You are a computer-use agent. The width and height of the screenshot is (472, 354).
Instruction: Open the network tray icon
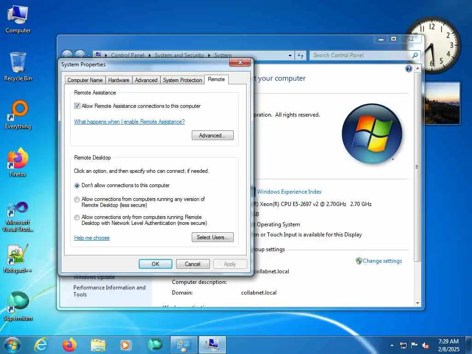(403, 345)
